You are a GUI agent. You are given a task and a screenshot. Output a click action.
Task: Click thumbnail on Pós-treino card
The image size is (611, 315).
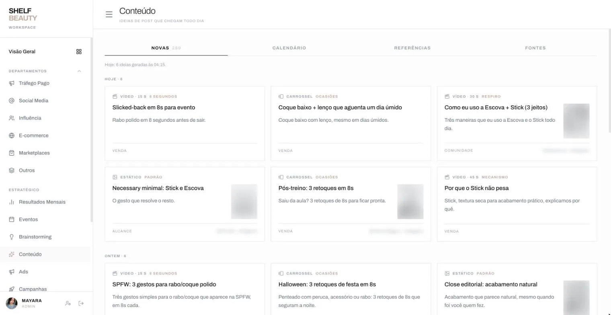(x=410, y=202)
